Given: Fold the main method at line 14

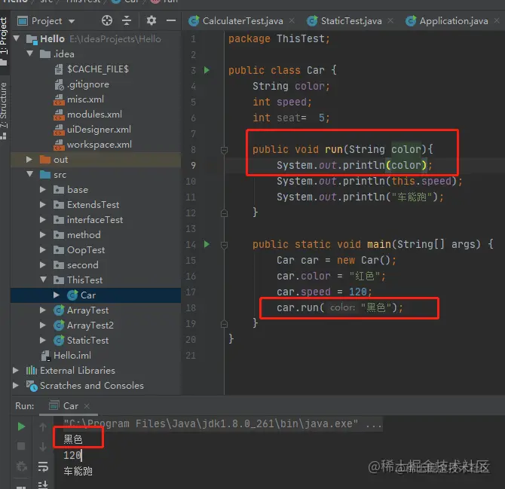Looking at the screenshot, I should (224, 245).
